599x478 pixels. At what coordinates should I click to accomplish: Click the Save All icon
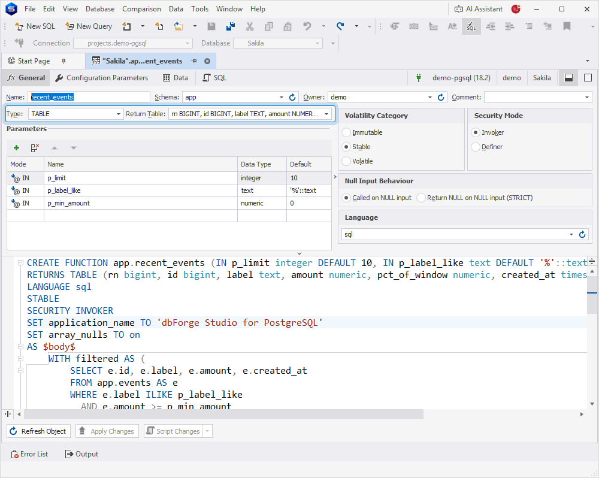[231, 26]
